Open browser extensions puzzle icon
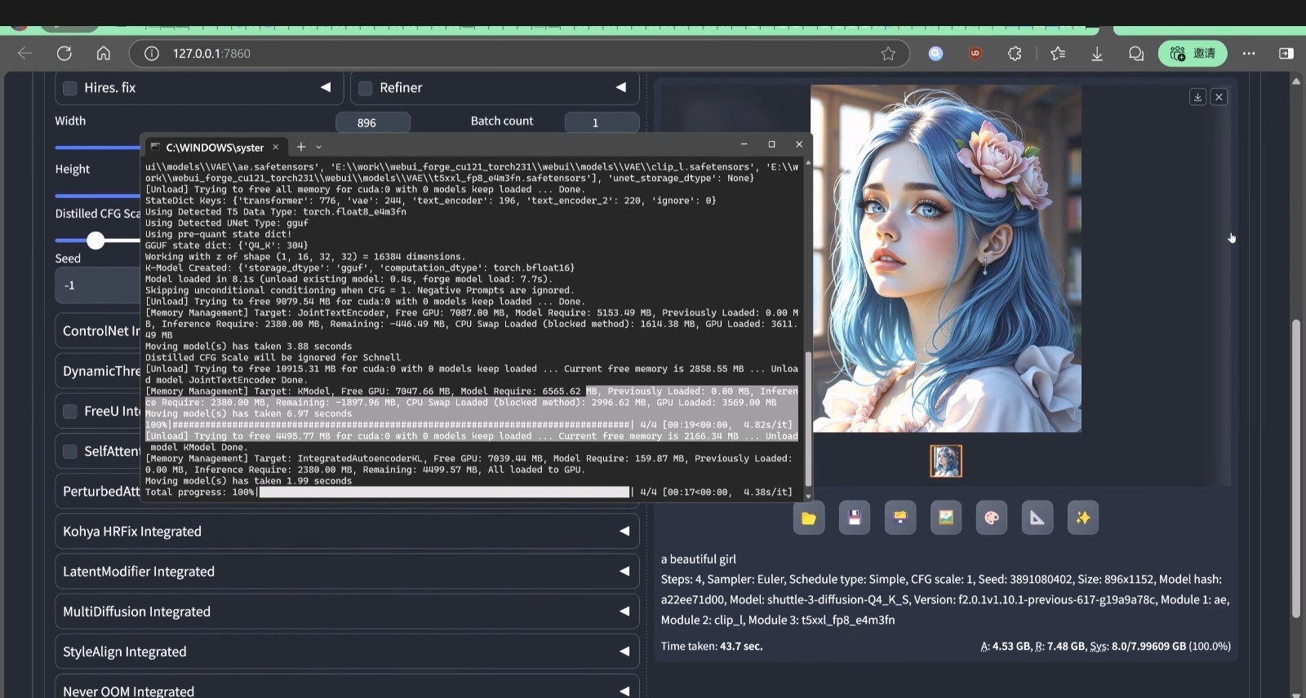This screenshot has height=698, width=1306. (1015, 54)
